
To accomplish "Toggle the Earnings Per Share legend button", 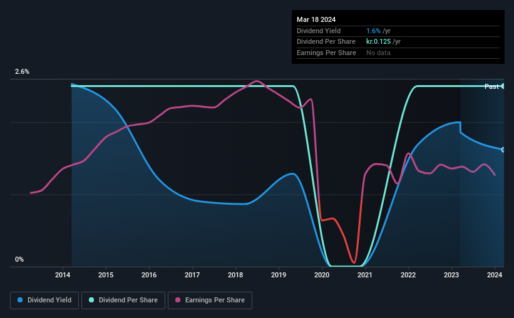I will 210,300.
